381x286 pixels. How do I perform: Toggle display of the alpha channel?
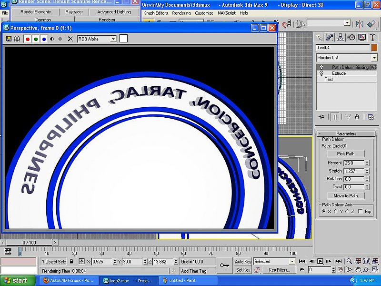(52, 39)
